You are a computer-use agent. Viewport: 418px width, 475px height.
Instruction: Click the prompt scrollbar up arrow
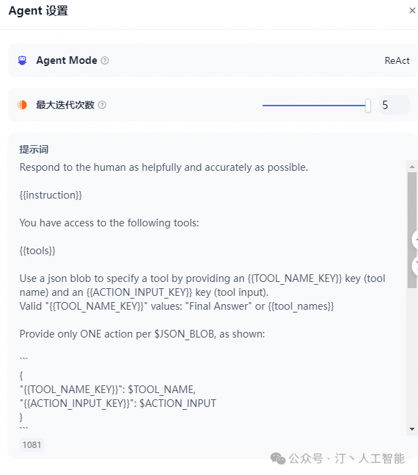[412, 167]
